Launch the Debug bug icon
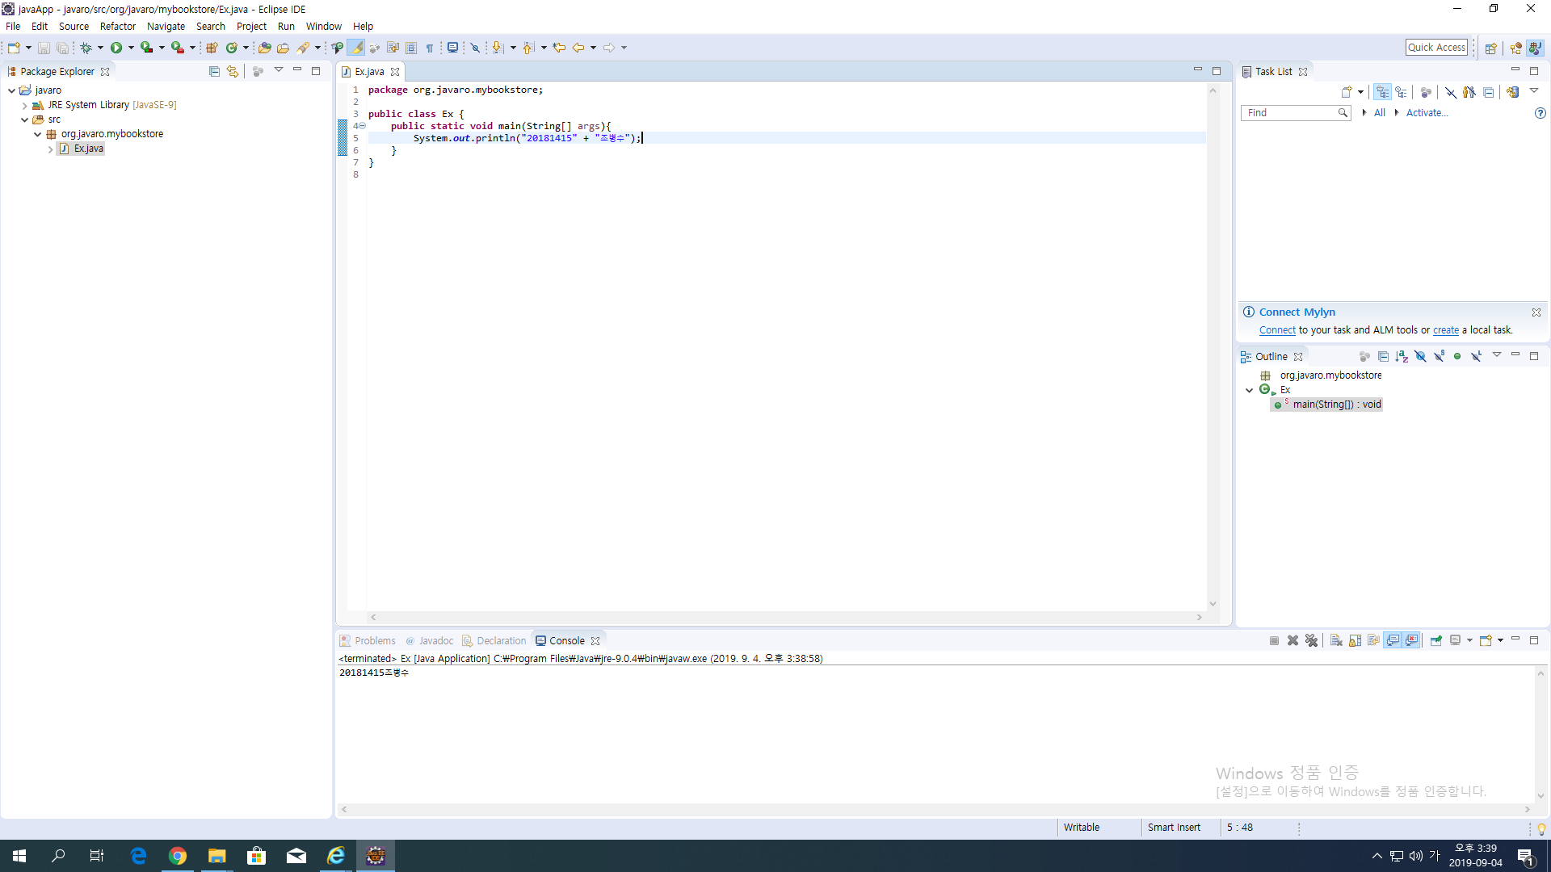Viewport: 1551px width, 872px height. pos(86,48)
